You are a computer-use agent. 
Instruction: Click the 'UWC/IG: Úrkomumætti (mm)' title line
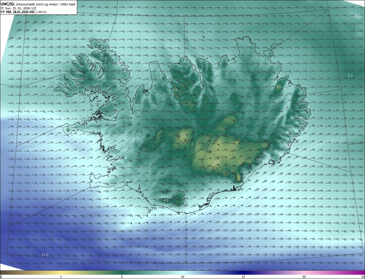point(38,4)
